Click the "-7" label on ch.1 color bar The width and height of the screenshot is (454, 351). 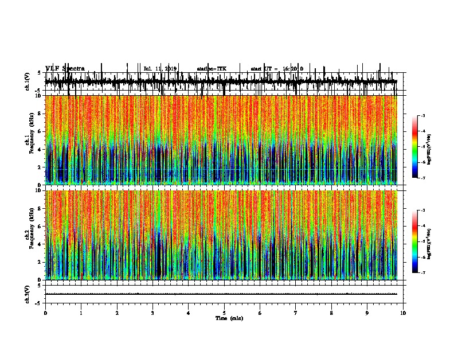(x=422, y=178)
